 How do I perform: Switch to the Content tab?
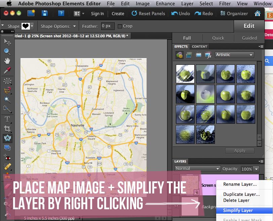click(199, 47)
